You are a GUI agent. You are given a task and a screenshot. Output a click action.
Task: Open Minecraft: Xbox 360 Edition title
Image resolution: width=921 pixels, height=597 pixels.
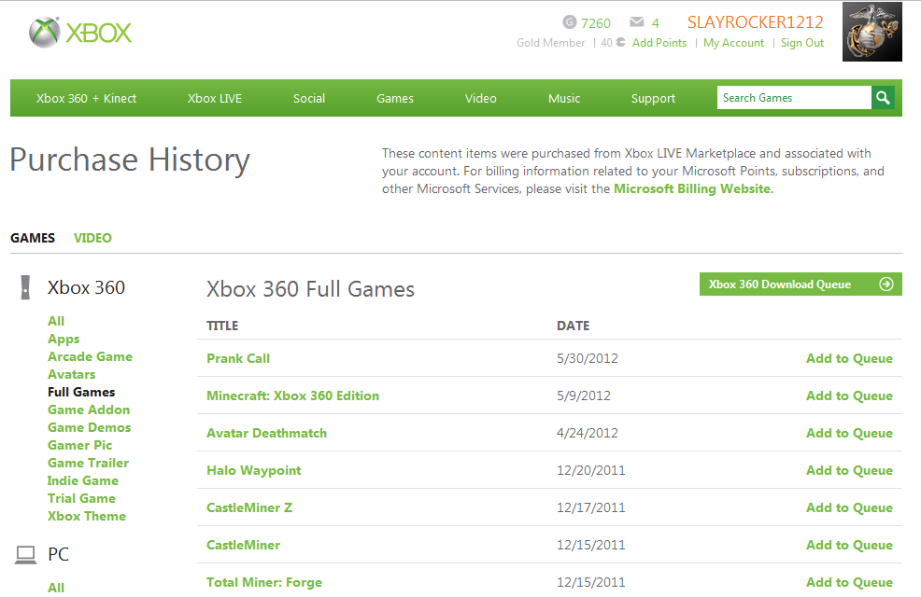tap(292, 396)
